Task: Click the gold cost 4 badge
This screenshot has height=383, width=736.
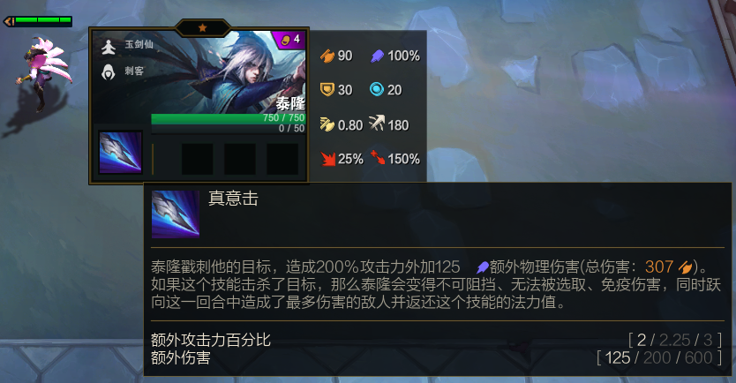Action: 289,40
